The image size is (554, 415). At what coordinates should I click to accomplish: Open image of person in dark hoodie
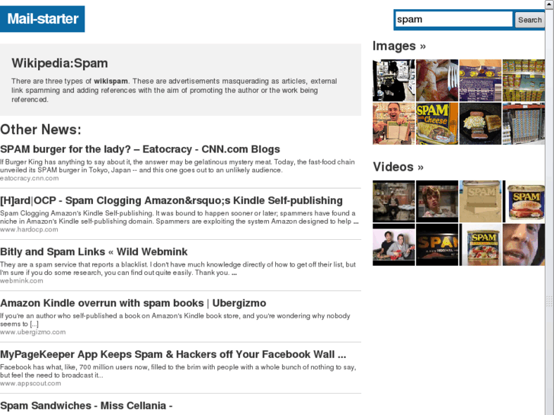(394, 81)
